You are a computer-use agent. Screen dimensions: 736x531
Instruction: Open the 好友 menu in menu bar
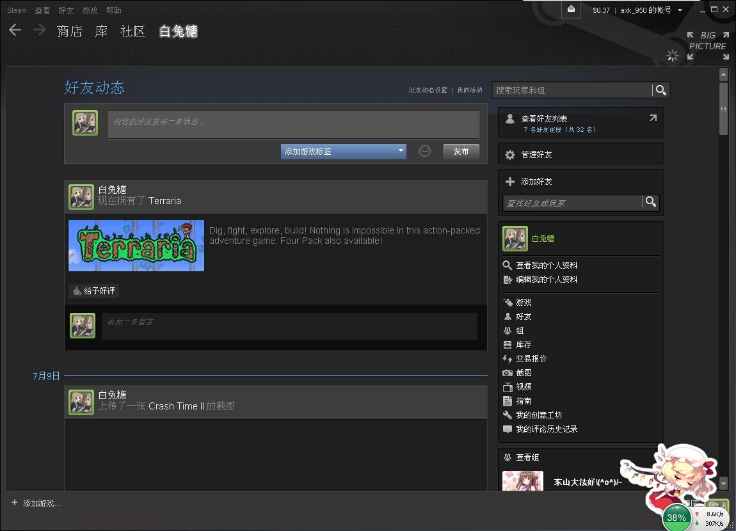click(66, 10)
